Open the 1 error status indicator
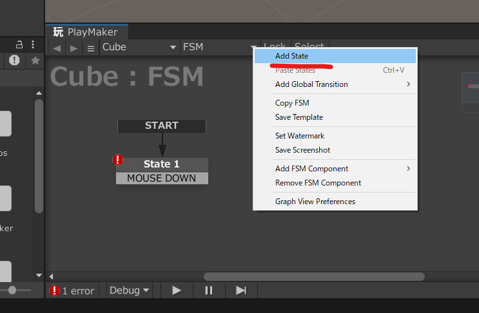Screen dimensions: 479x313 click(x=72, y=290)
